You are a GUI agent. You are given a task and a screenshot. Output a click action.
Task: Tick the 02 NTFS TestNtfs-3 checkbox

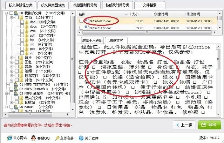click(x=11, y=89)
